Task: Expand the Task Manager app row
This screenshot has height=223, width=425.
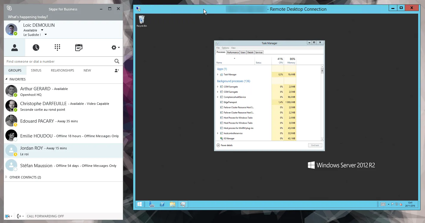Action: [218, 75]
